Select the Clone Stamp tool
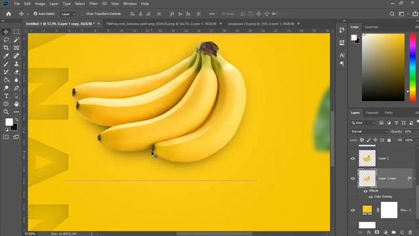 [x=16, y=64]
